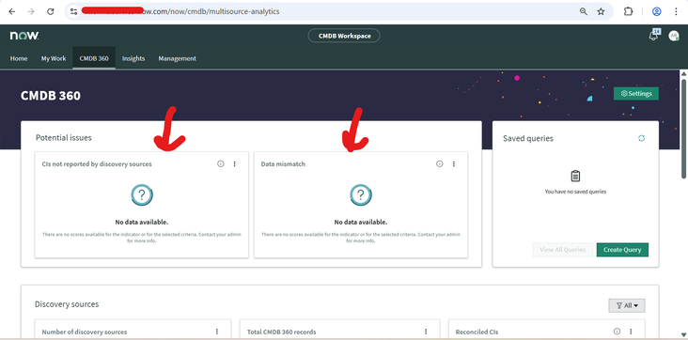Open options for Number of discovery sources
This screenshot has height=340, width=688.
217,332
